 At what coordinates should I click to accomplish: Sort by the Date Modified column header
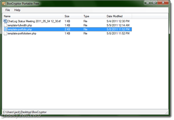pos(119,16)
